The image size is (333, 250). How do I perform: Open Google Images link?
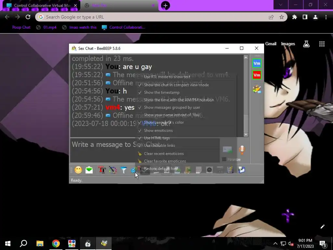coord(288,44)
